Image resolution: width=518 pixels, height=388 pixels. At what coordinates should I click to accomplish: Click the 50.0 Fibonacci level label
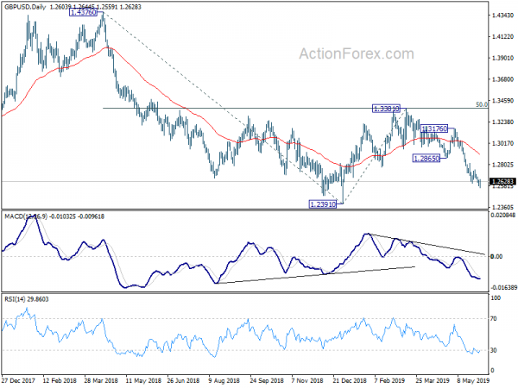point(482,104)
